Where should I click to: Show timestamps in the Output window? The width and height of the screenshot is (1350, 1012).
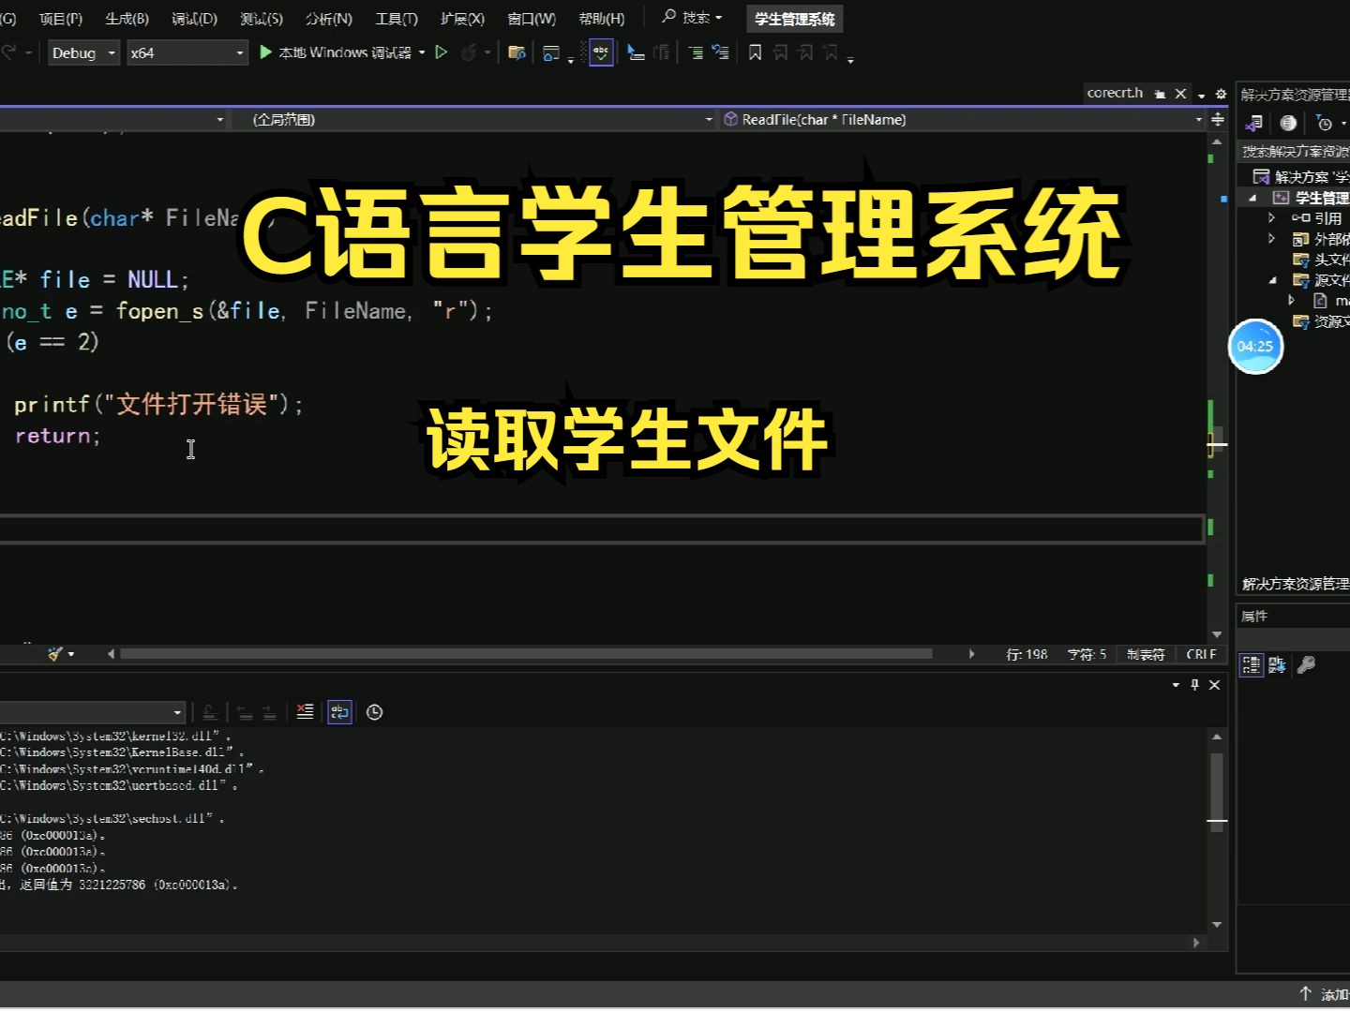click(374, 712)
